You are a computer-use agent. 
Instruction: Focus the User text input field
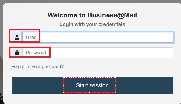[98, 37]
